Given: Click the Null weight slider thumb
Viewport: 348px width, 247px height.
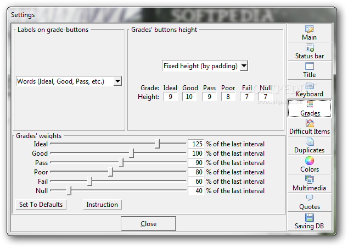Looking at the screenshot, I should (69, 190).
